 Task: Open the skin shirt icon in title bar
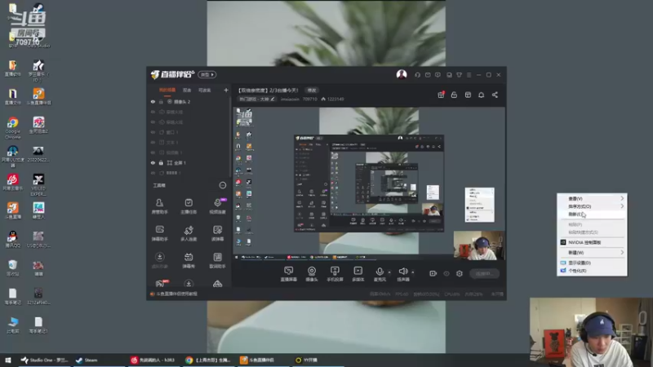pyautogui.click(x=459, y=75)
